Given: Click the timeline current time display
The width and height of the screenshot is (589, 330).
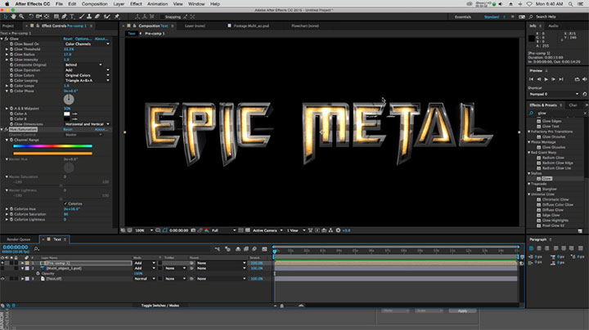Looking at the screenshot, I should coord(16,247).
